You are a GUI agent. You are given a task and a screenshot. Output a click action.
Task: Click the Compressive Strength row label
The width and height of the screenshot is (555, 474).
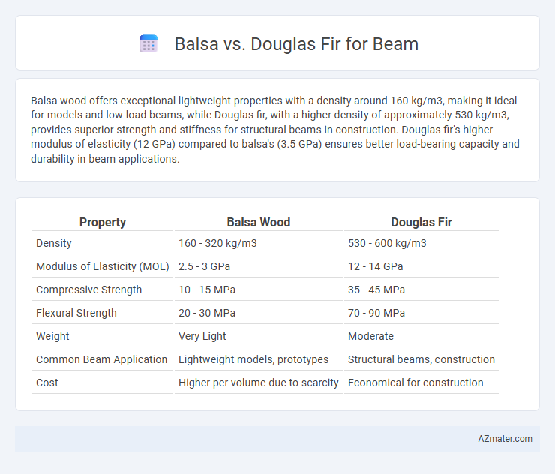88,289
